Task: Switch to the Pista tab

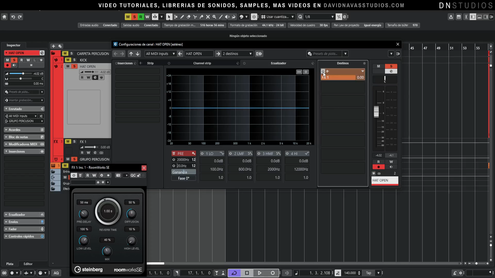Action: click(x=10, y=264)
